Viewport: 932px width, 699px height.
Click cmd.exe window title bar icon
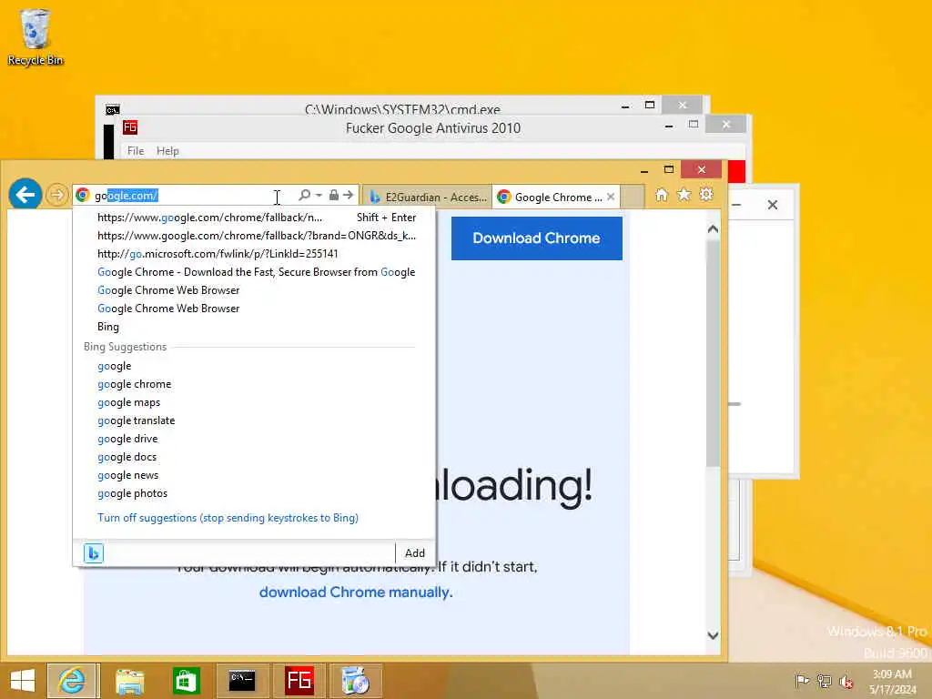[112, 109]
